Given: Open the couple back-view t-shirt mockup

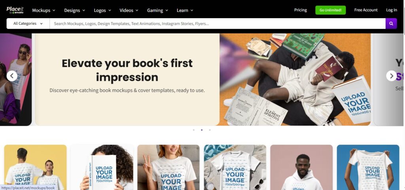Looking at the screenshot, I should click(x=35, y=168).
